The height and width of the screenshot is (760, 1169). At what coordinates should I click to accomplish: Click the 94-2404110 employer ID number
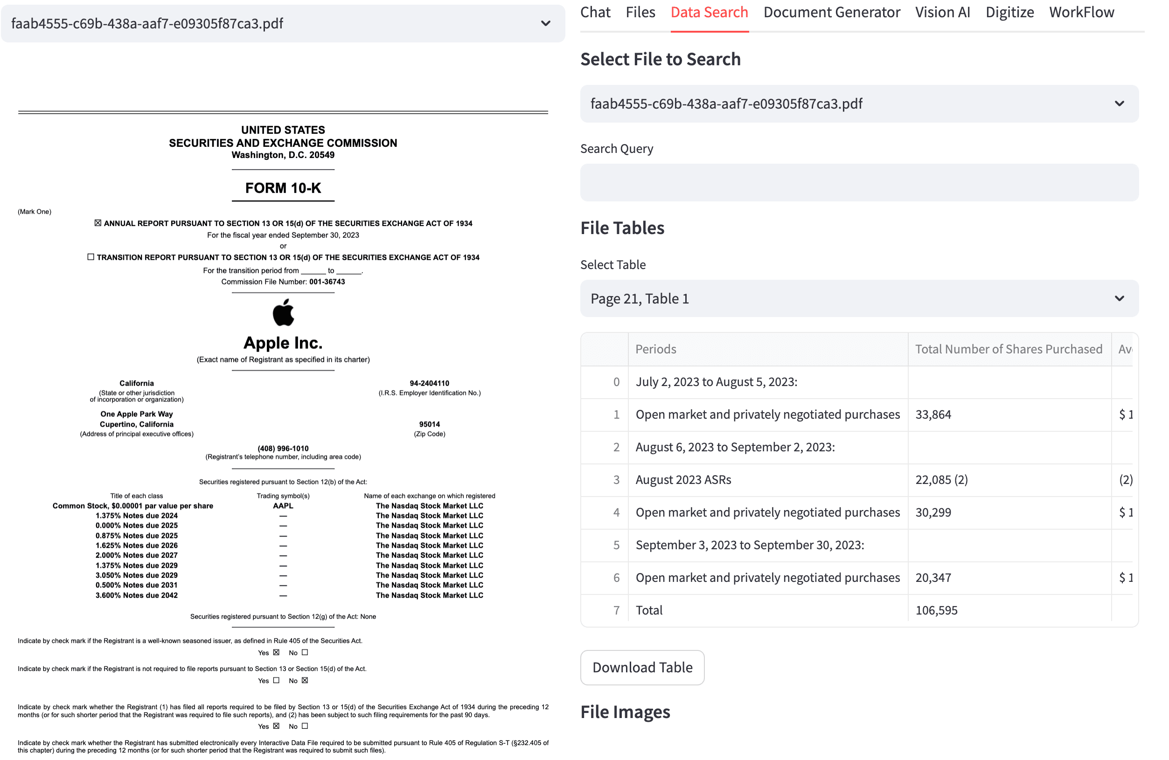[429, 383]
